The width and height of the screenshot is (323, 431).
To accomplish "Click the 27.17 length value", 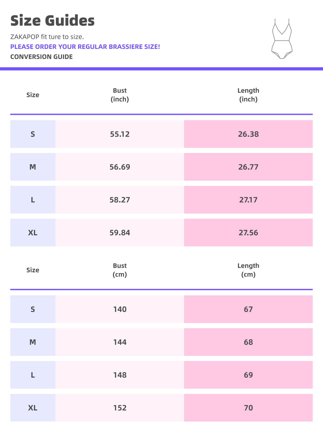I will tap(248, 200).
